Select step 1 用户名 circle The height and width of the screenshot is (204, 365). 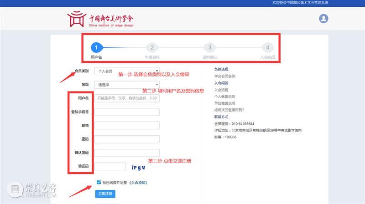[x=96, y=48]
